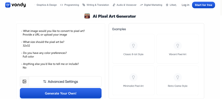Click inside the pixel art prompt text area
This screenshot has height=99, width=222.
pyautogui.click(x=60, y=49)
